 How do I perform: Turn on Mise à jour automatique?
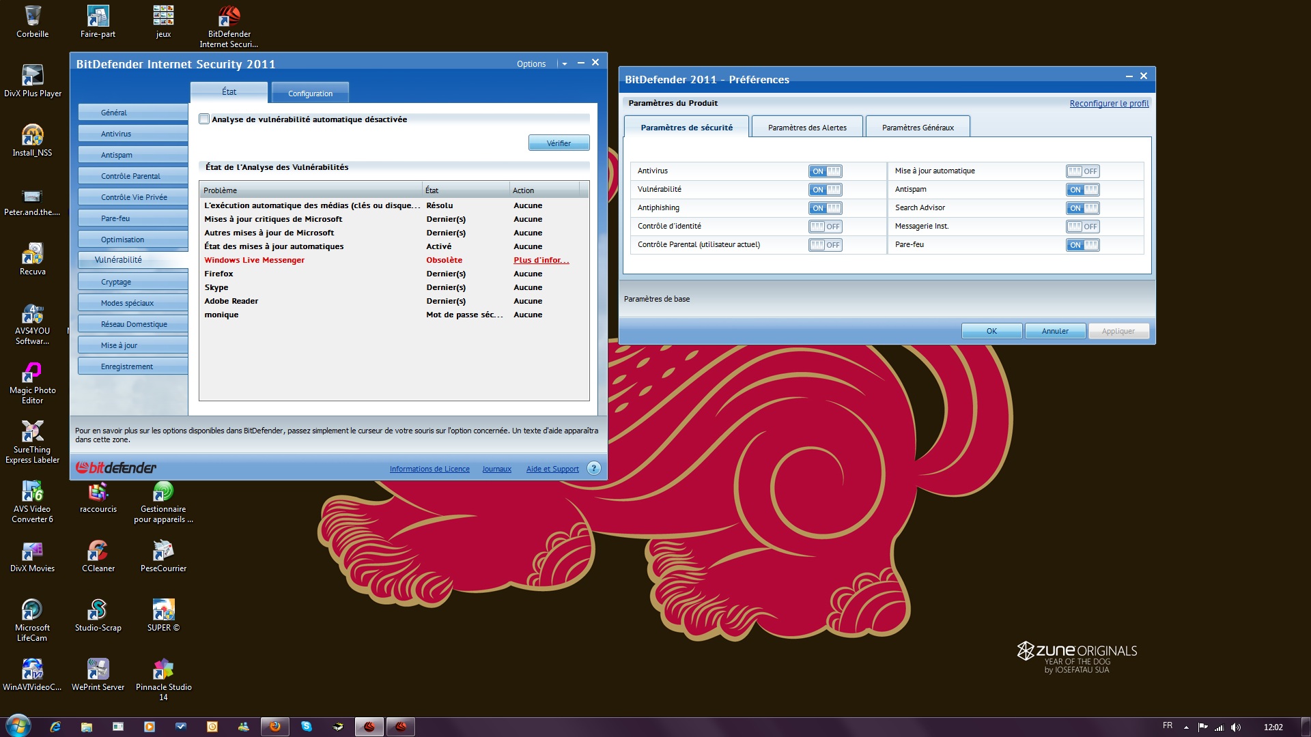point(1082,171)
